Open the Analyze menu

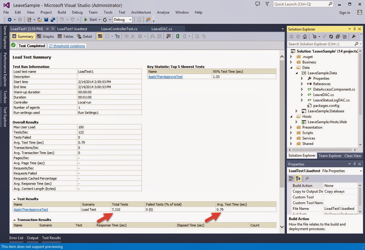tap(163, 12)
